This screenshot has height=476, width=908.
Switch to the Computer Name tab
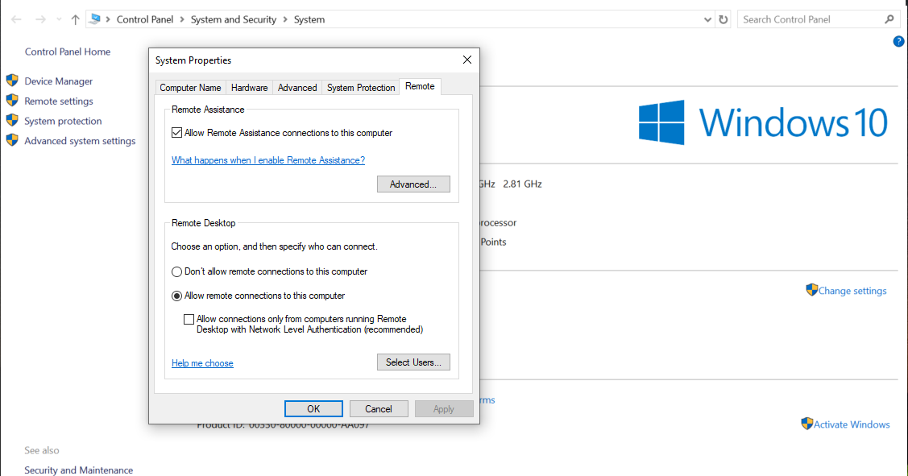point(190,87)
